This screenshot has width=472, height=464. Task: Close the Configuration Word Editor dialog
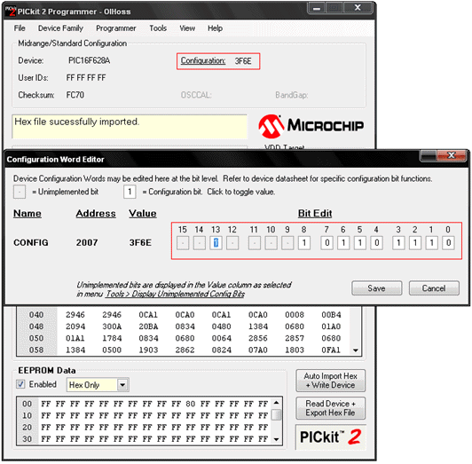click(x=451, y=155)
